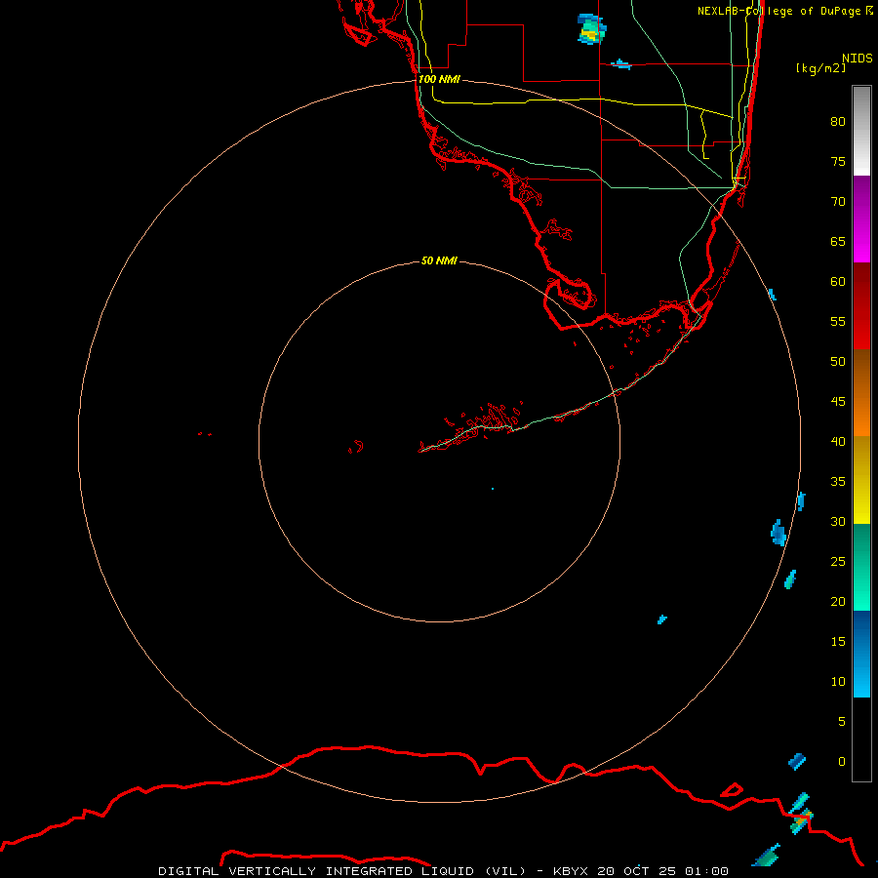Click the 15 value on the VIL scale
This screenshot has width=878, height=878.
[838, 641]
